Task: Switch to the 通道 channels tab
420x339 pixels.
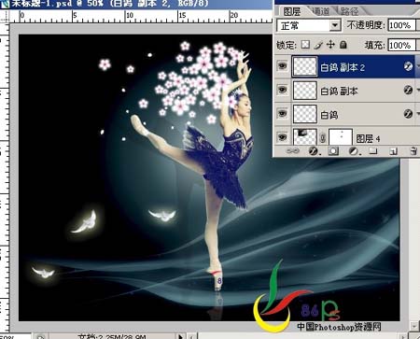Action: [x=320, y=11]
